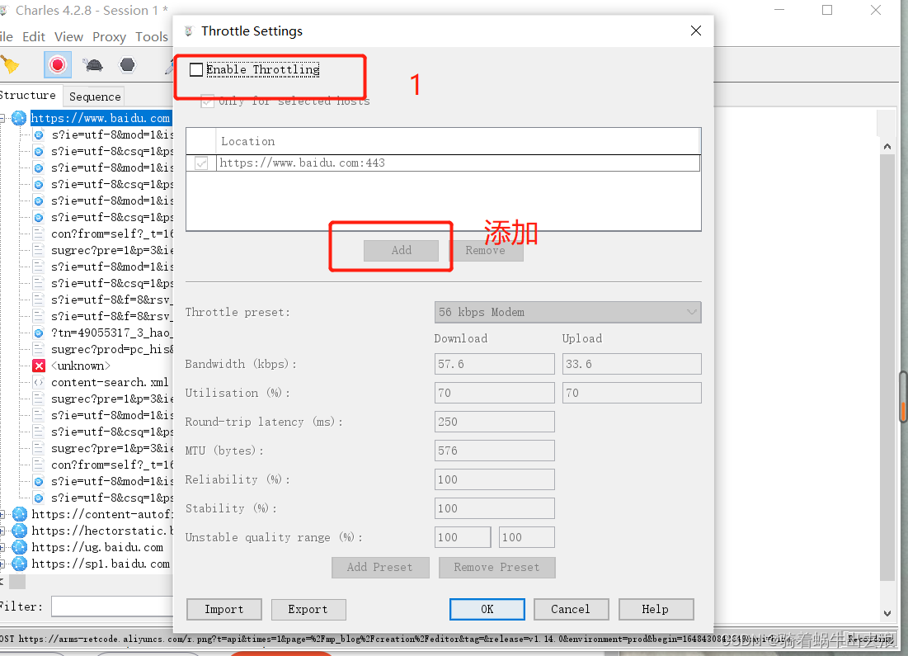Click the Filter input field
908x656 pixels.
[x=112, y=606]
